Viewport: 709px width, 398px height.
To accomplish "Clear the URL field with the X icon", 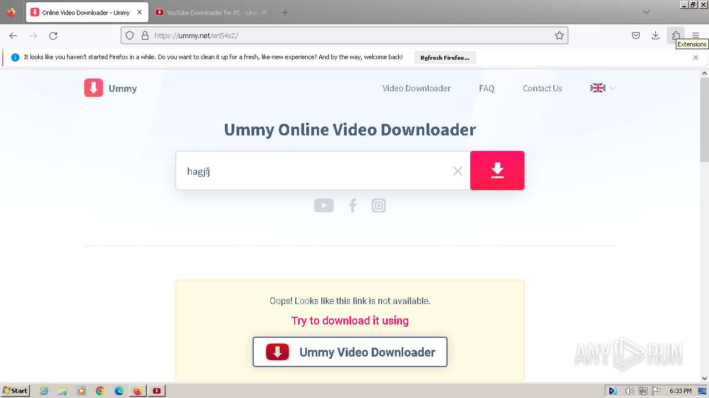I will [458, 171].
